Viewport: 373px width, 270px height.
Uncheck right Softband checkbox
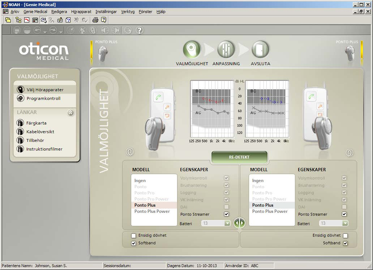click(x=346, y=243)
